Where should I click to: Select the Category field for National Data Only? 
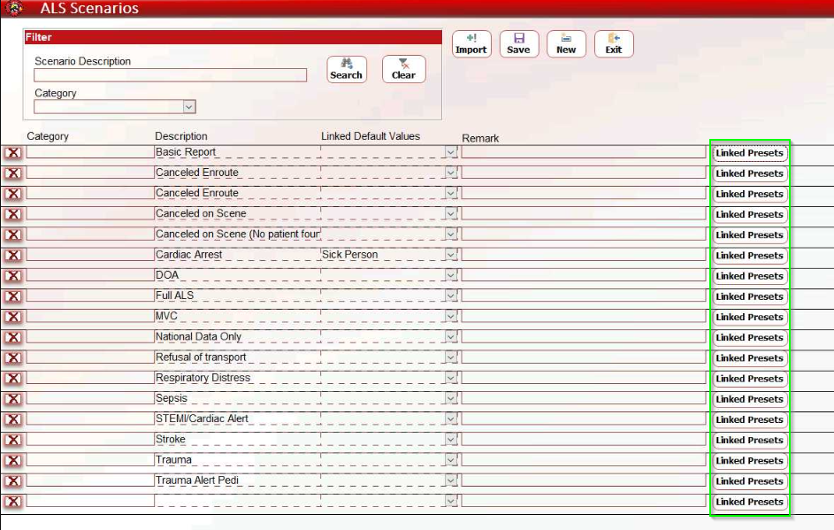(89, 337)
